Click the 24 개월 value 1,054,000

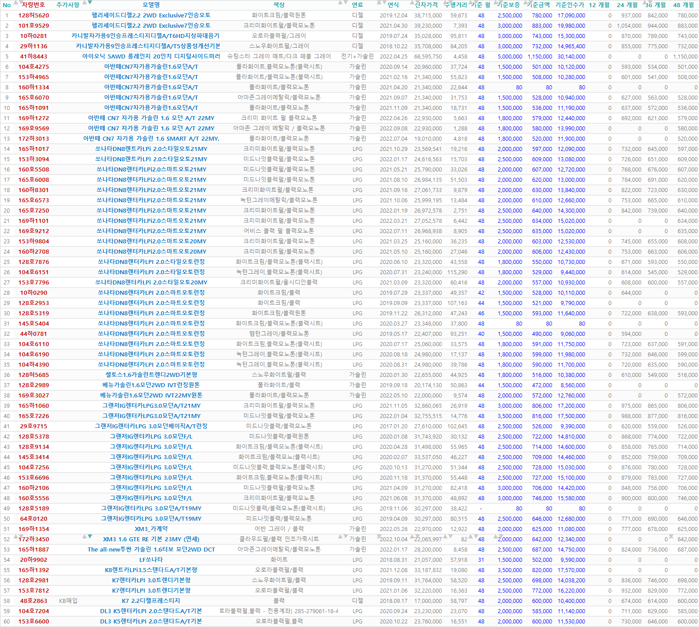(x=629, y=26)
